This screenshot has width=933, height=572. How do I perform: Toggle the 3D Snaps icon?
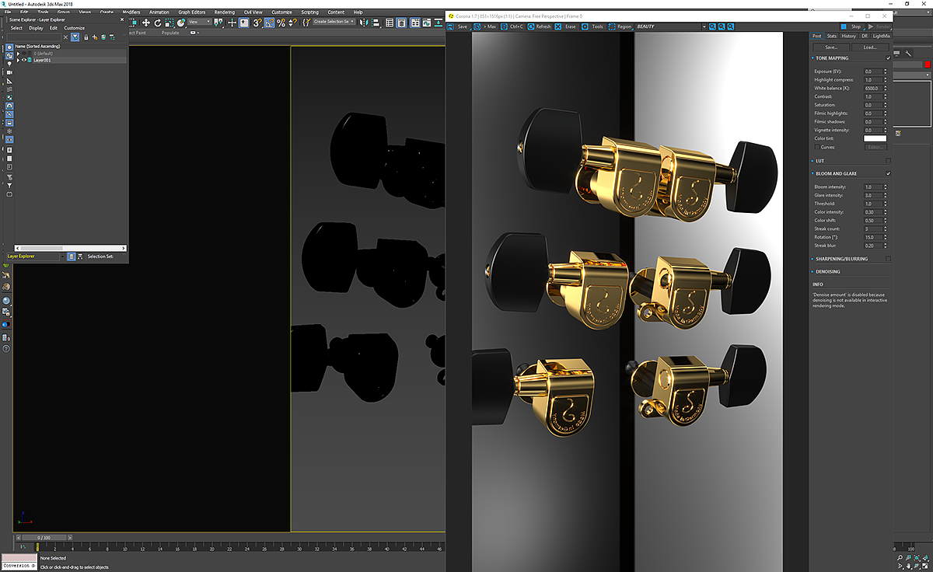point(256,23)
